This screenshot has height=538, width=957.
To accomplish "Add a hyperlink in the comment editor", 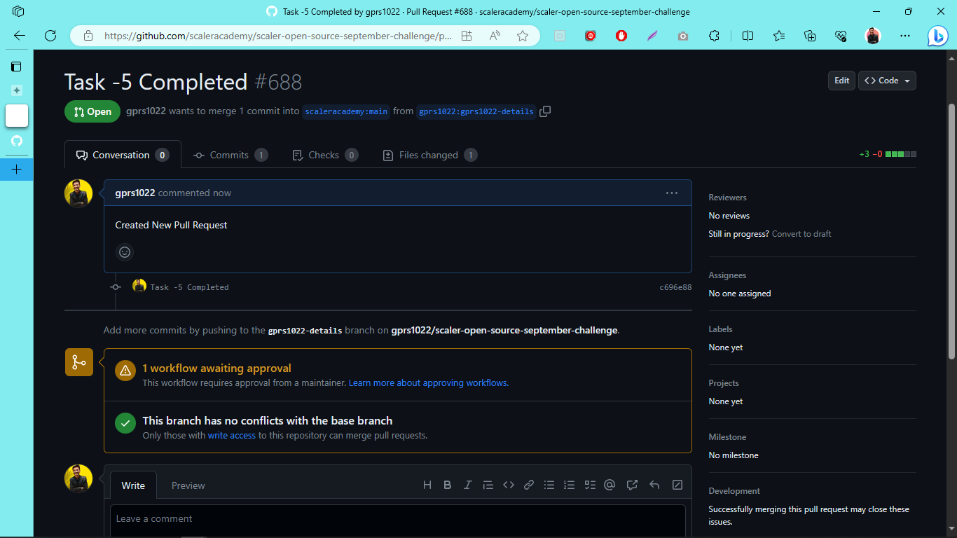I will point(528,484).
